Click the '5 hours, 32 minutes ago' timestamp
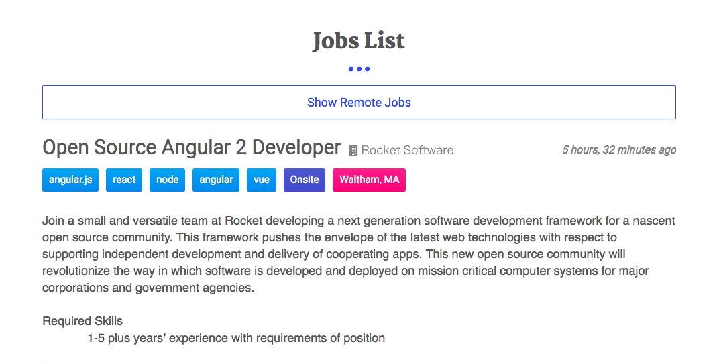The height and width of the screenshot is (364, 719). pyautogui.click(x=619, y=150)
